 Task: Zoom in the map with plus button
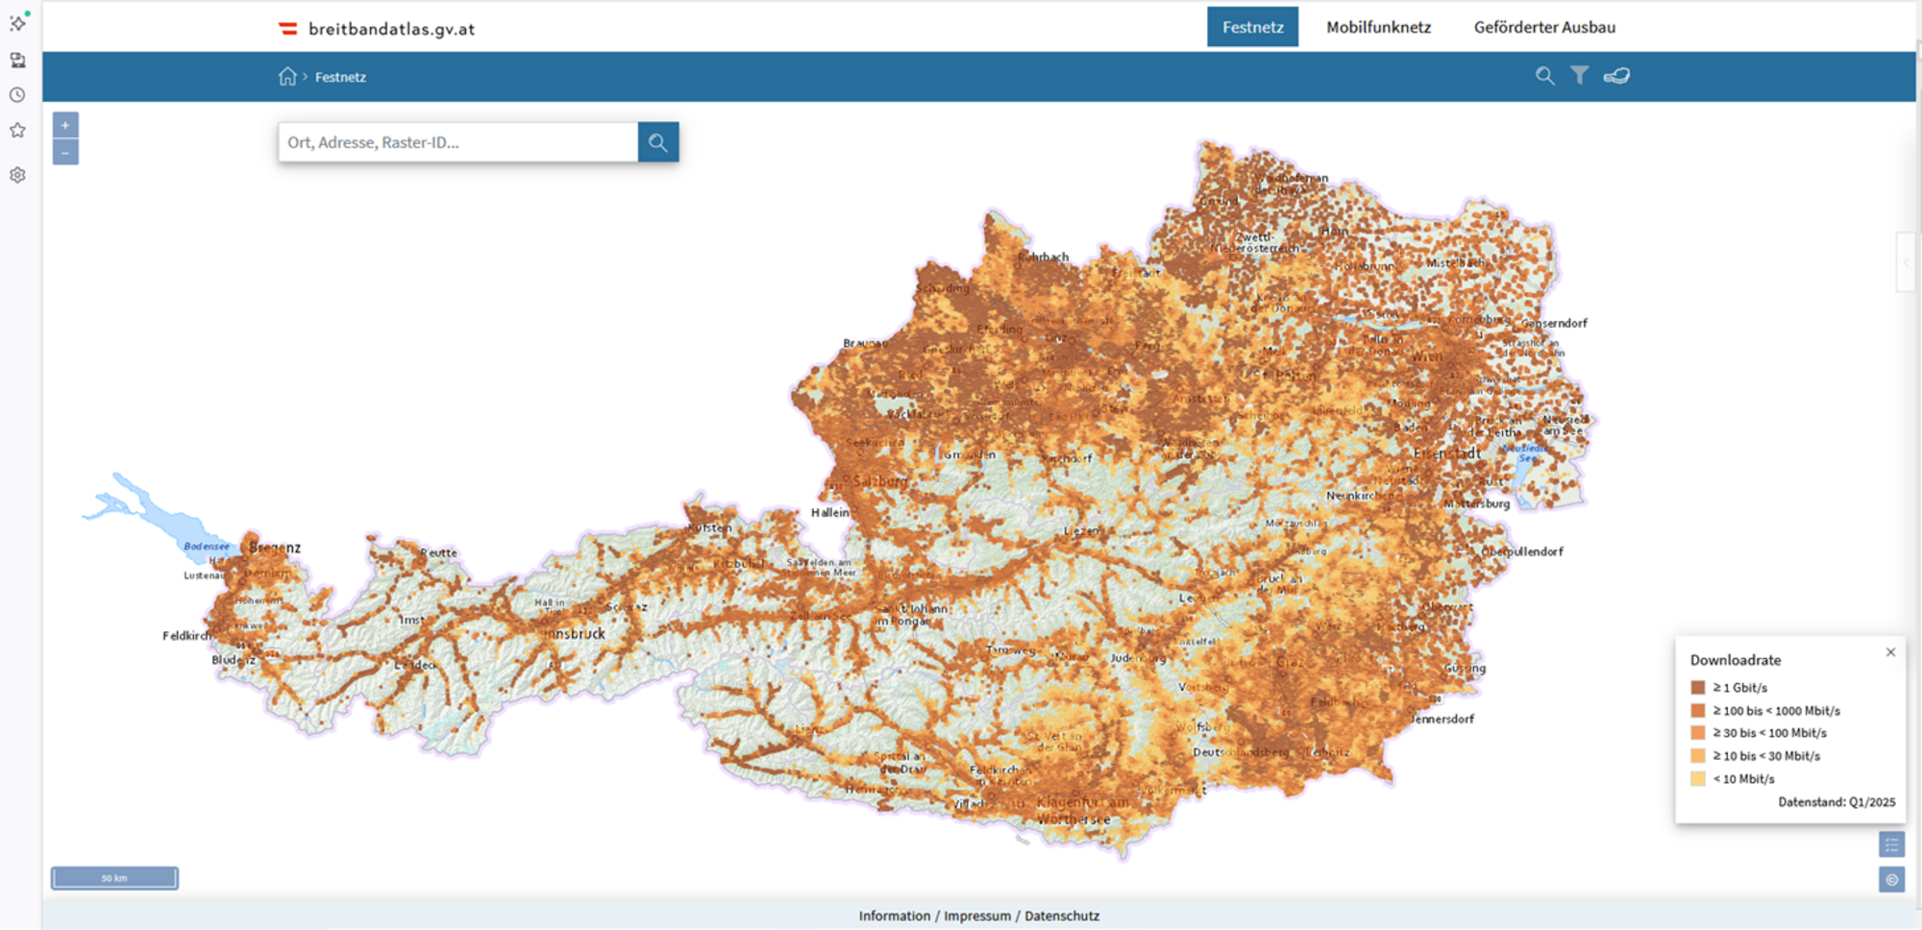click(x=65, y=126)
